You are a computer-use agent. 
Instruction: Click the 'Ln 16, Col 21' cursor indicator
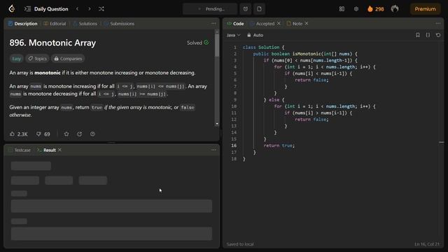[427, 244]
